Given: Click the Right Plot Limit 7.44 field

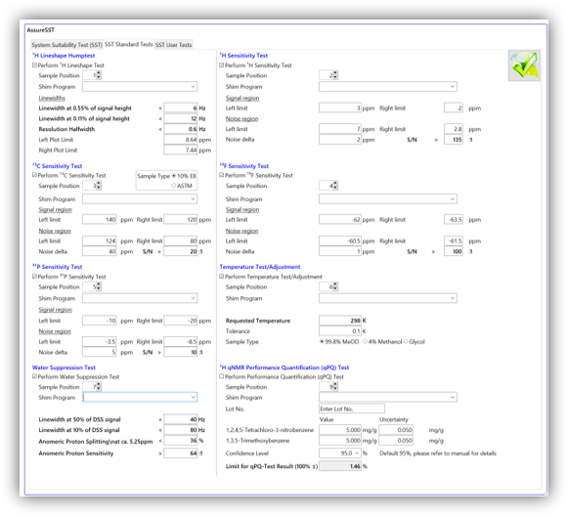Looking at the screenshot, I should coord(181,150).
